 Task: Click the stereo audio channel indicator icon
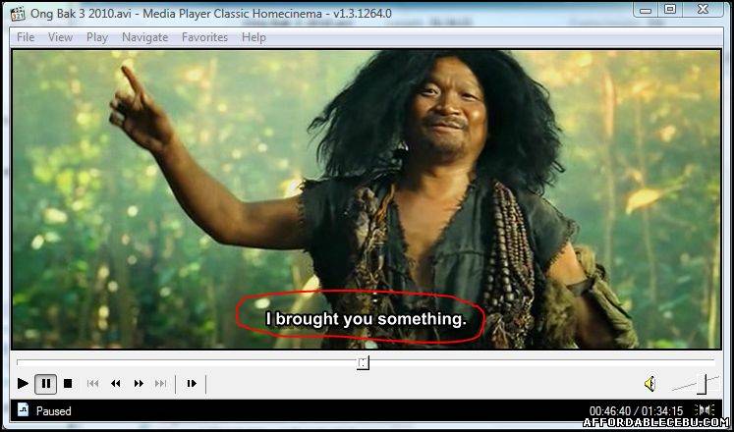(x=706, y=409)
